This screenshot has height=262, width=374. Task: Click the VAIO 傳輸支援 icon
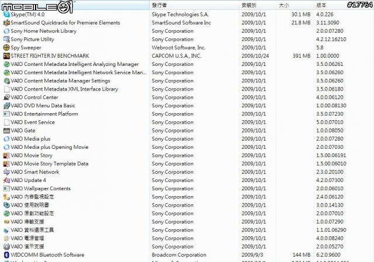[6, 222]
